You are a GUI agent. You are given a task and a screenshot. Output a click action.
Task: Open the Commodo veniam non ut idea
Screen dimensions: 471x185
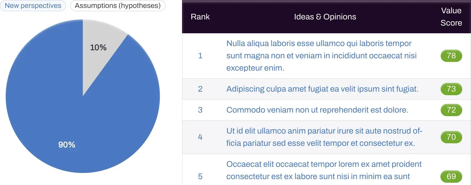(317, 110)
